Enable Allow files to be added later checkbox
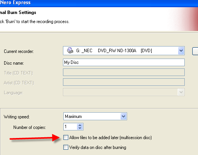 coord(66,138)
